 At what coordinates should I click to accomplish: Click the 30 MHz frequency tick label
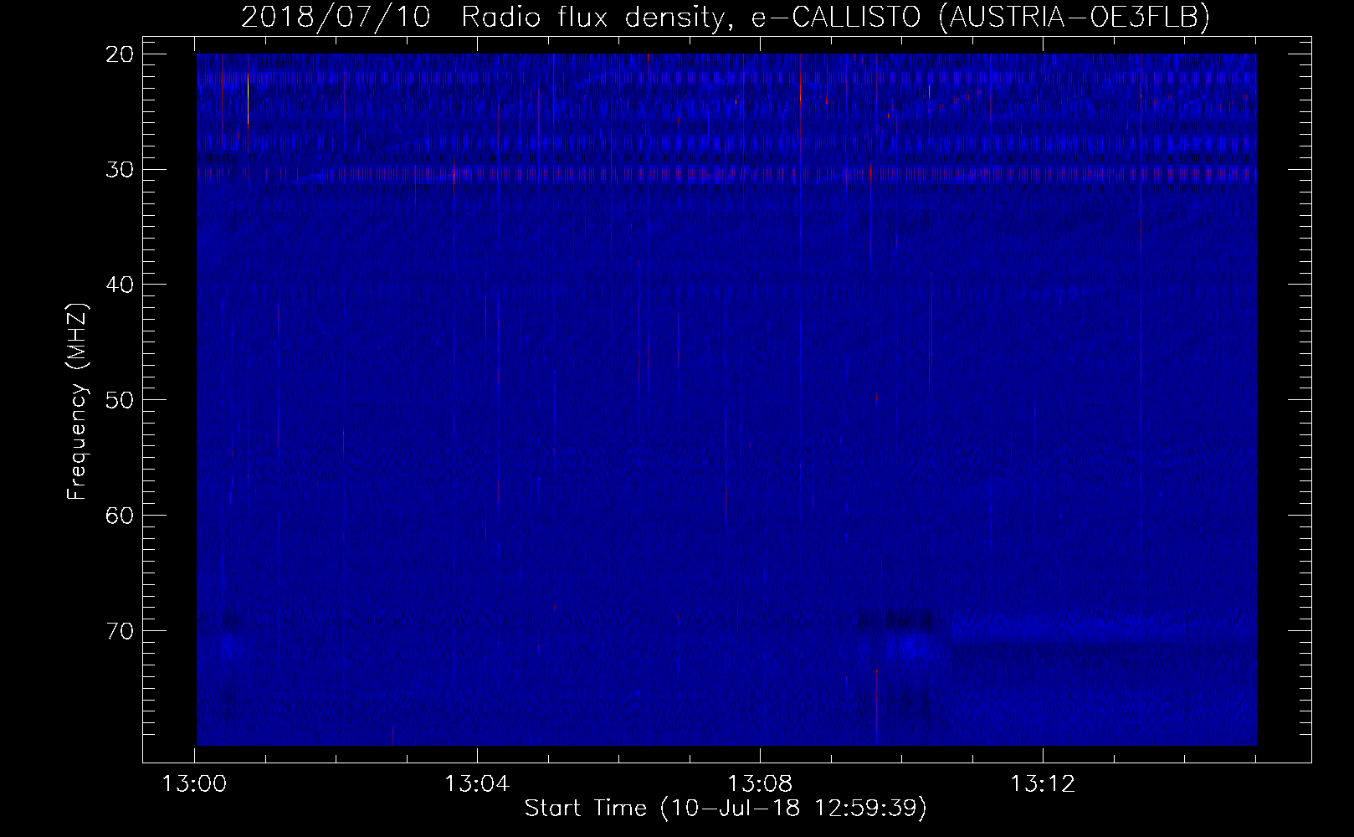point(121,170)
